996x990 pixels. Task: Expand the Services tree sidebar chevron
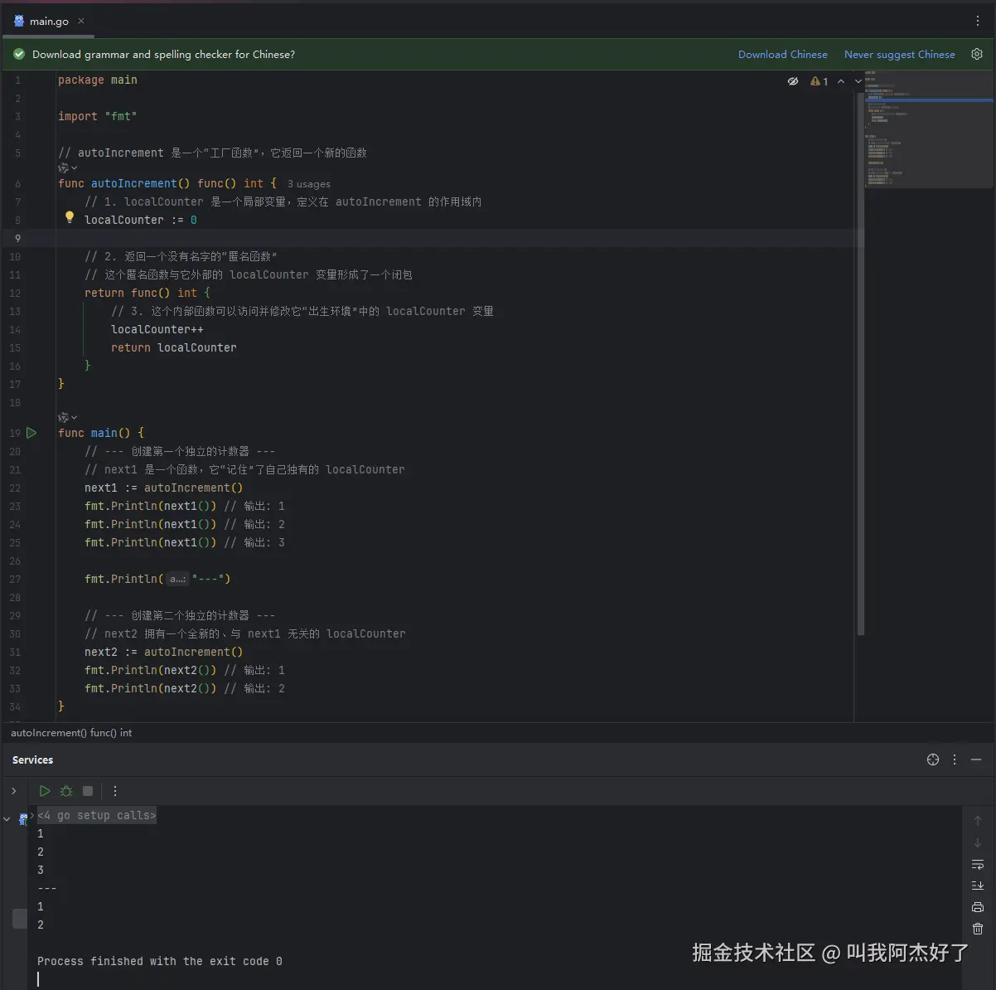[x=14, y=791]
